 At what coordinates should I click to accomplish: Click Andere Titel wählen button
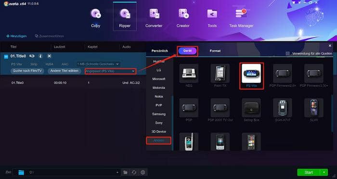tap(64, 71)
